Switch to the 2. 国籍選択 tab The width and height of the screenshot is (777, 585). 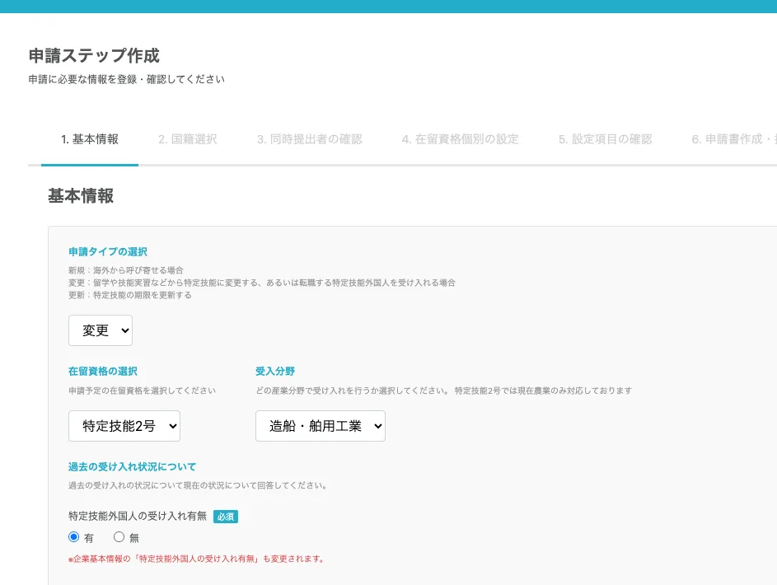coord(187,140)
